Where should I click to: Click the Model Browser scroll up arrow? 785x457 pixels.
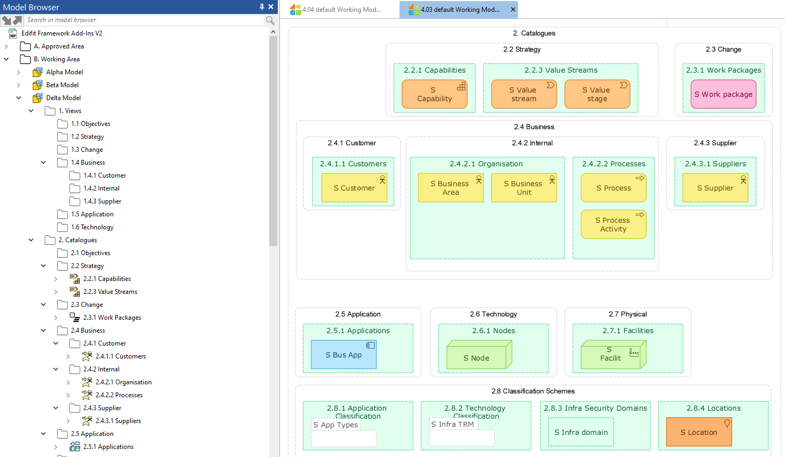point(274,32)
